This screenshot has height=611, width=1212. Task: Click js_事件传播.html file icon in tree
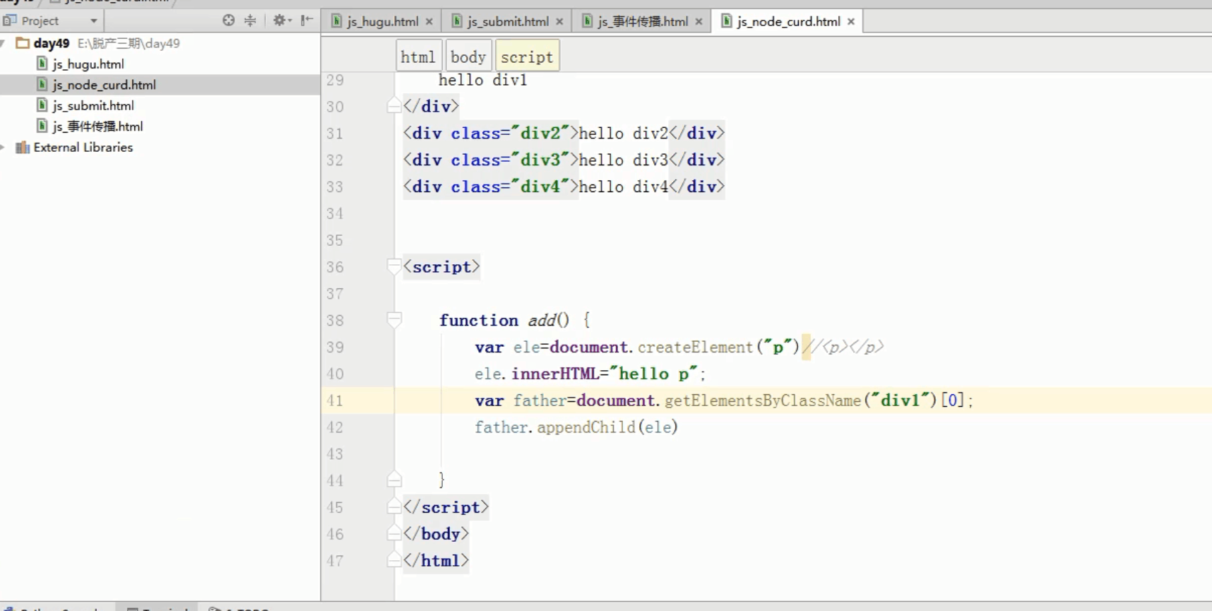pyautogui.click(x=42, y=126)
